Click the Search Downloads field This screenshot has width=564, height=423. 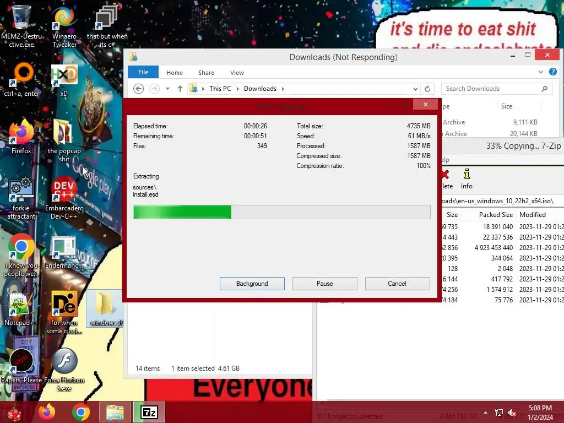[x=496, y=89]
